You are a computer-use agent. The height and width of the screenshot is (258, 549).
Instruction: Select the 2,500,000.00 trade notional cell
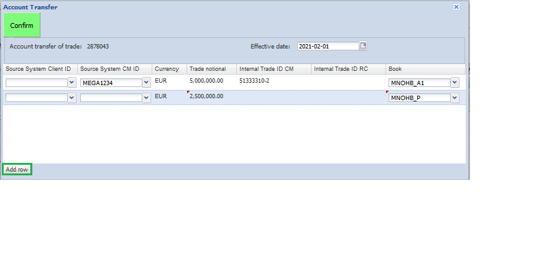coord(206,97)
